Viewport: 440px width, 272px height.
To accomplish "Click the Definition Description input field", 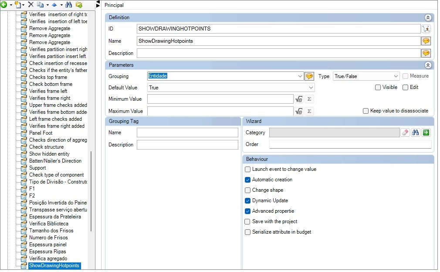I will point(278,53).
